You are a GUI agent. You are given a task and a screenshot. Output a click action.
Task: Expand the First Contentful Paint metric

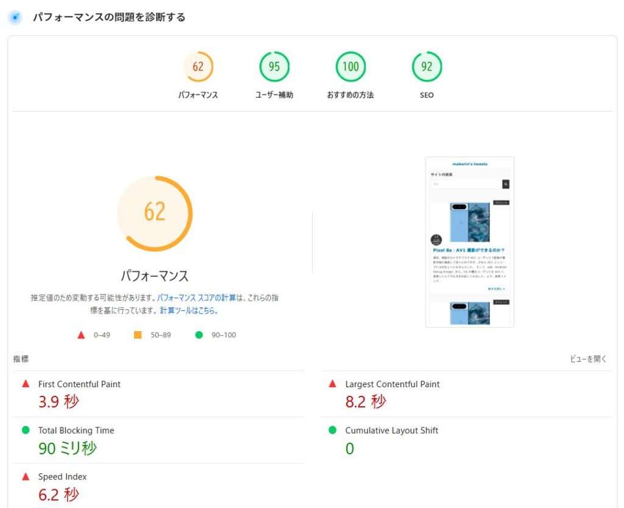tap(79, 384)
